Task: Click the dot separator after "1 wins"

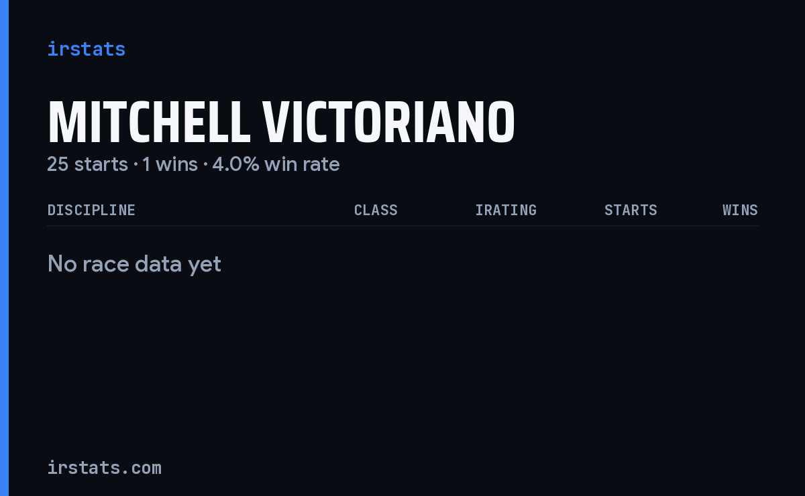Action: [x=205, y=165]
